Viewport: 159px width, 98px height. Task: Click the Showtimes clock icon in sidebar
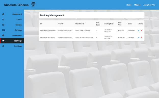[x=3, y=35]
